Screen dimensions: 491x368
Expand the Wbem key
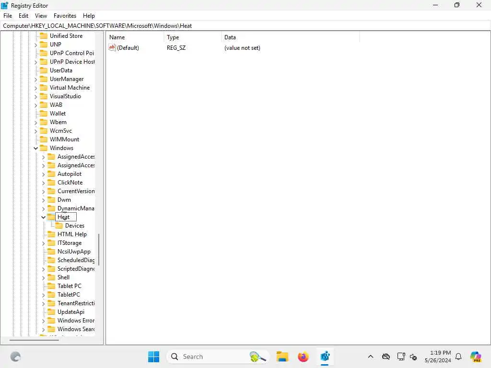coord(35,122)
